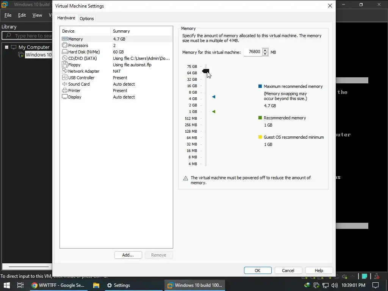Click the Network Adapter icon

point(64,71)
